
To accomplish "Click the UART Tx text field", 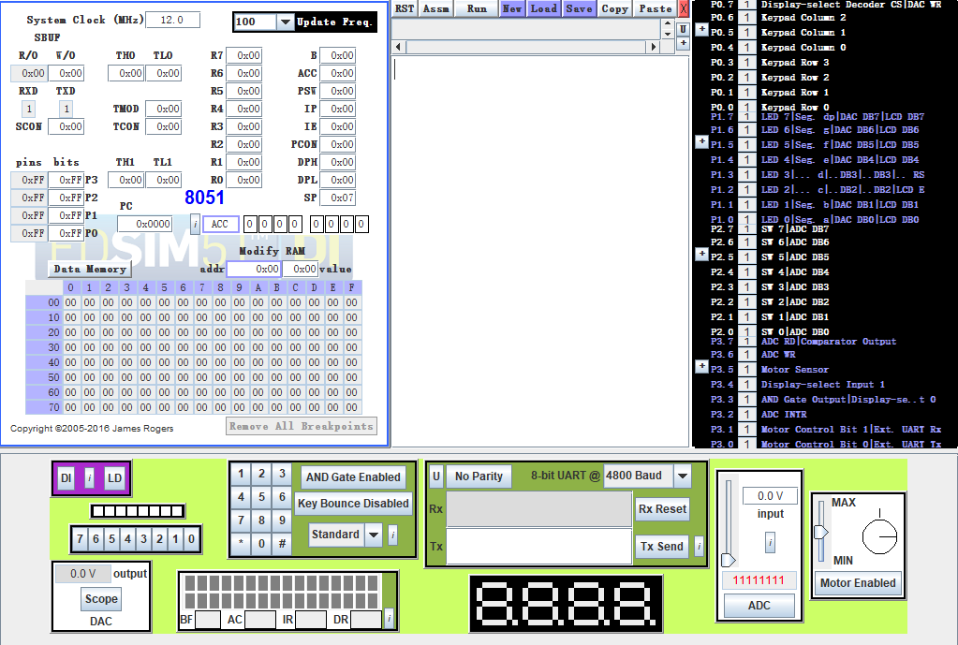I will click(x=538, y=546).
